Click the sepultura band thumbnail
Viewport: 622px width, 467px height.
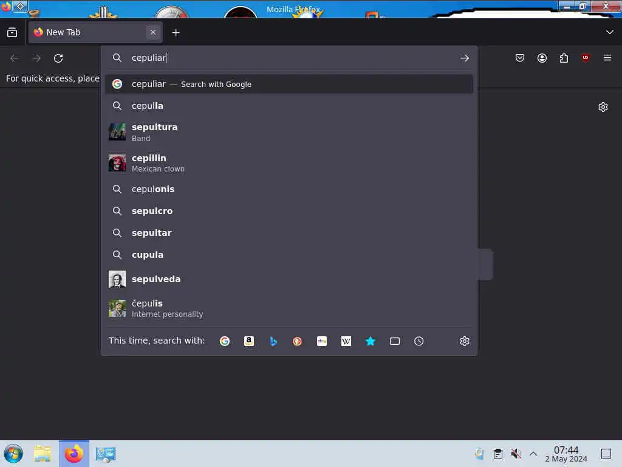pyautogui.click(x=117, y=132)
